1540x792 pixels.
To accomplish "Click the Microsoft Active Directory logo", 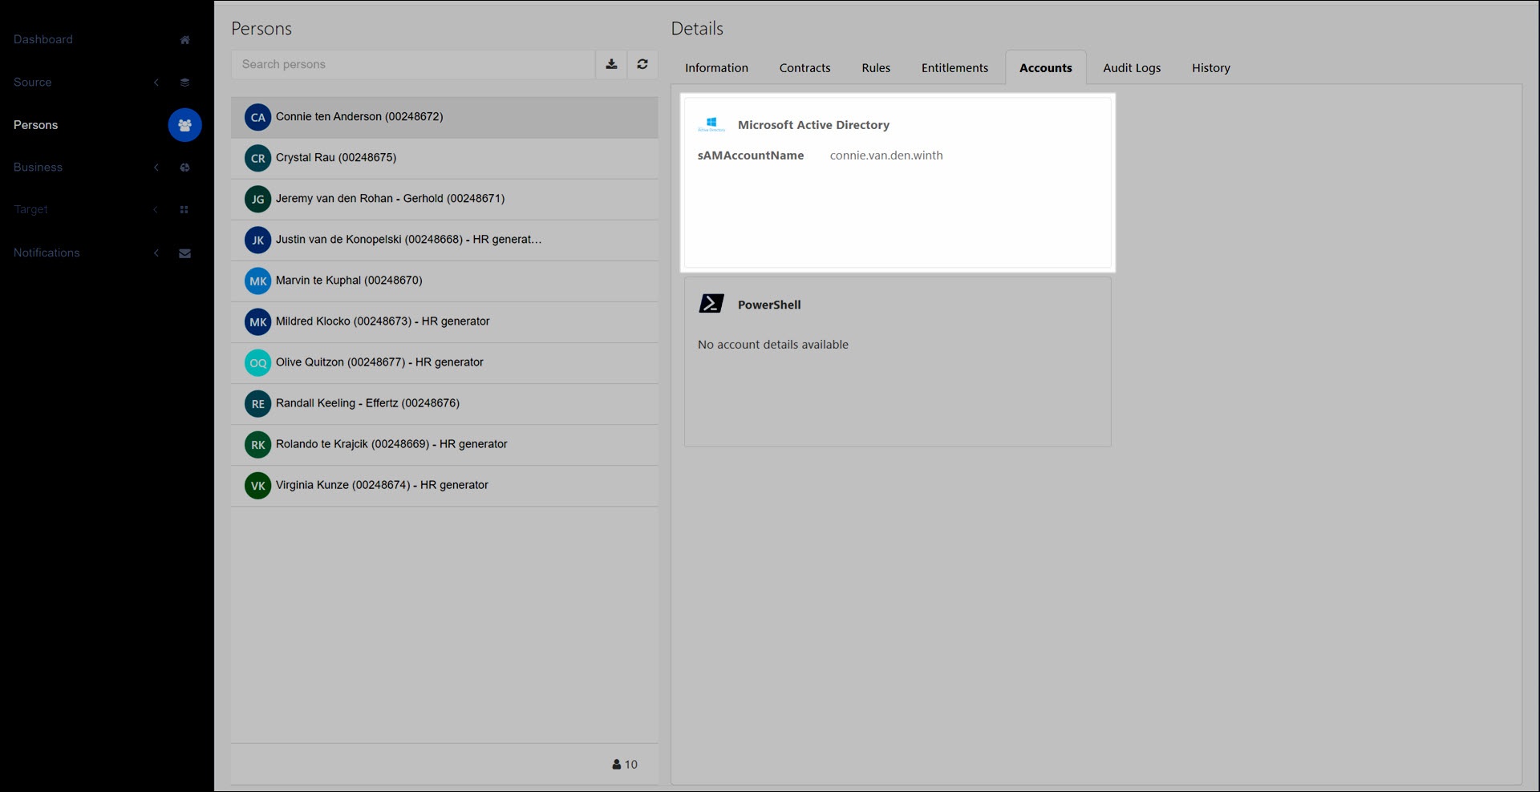I will [x=711, y=124].
